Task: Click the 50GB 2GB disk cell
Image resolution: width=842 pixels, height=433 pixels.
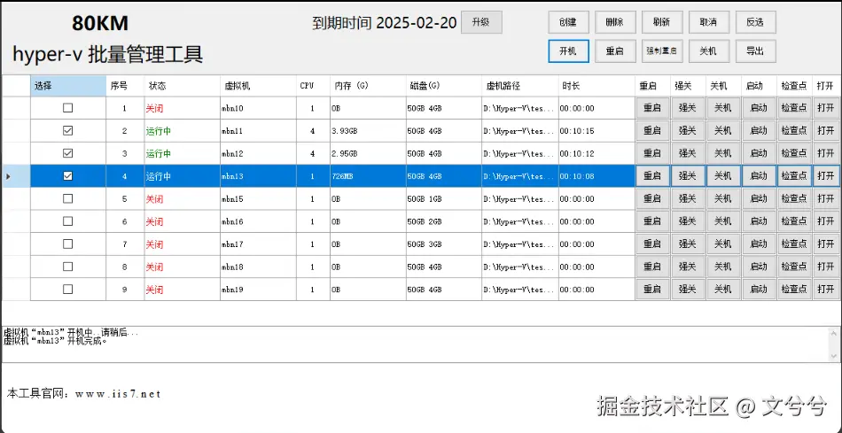Action: pyautogui.click(x=444, y=221)
